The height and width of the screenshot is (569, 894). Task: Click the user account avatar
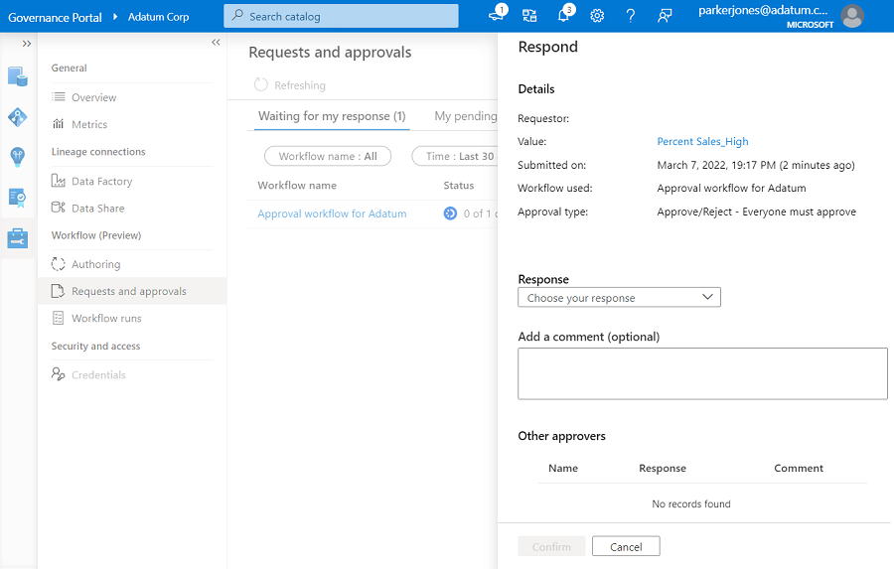tap(852, 16)
